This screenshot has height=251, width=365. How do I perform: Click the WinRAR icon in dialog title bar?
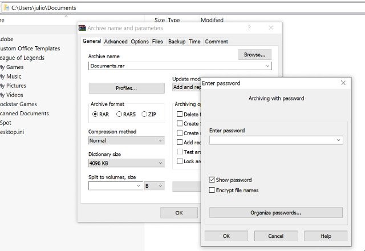coord(83,28)
